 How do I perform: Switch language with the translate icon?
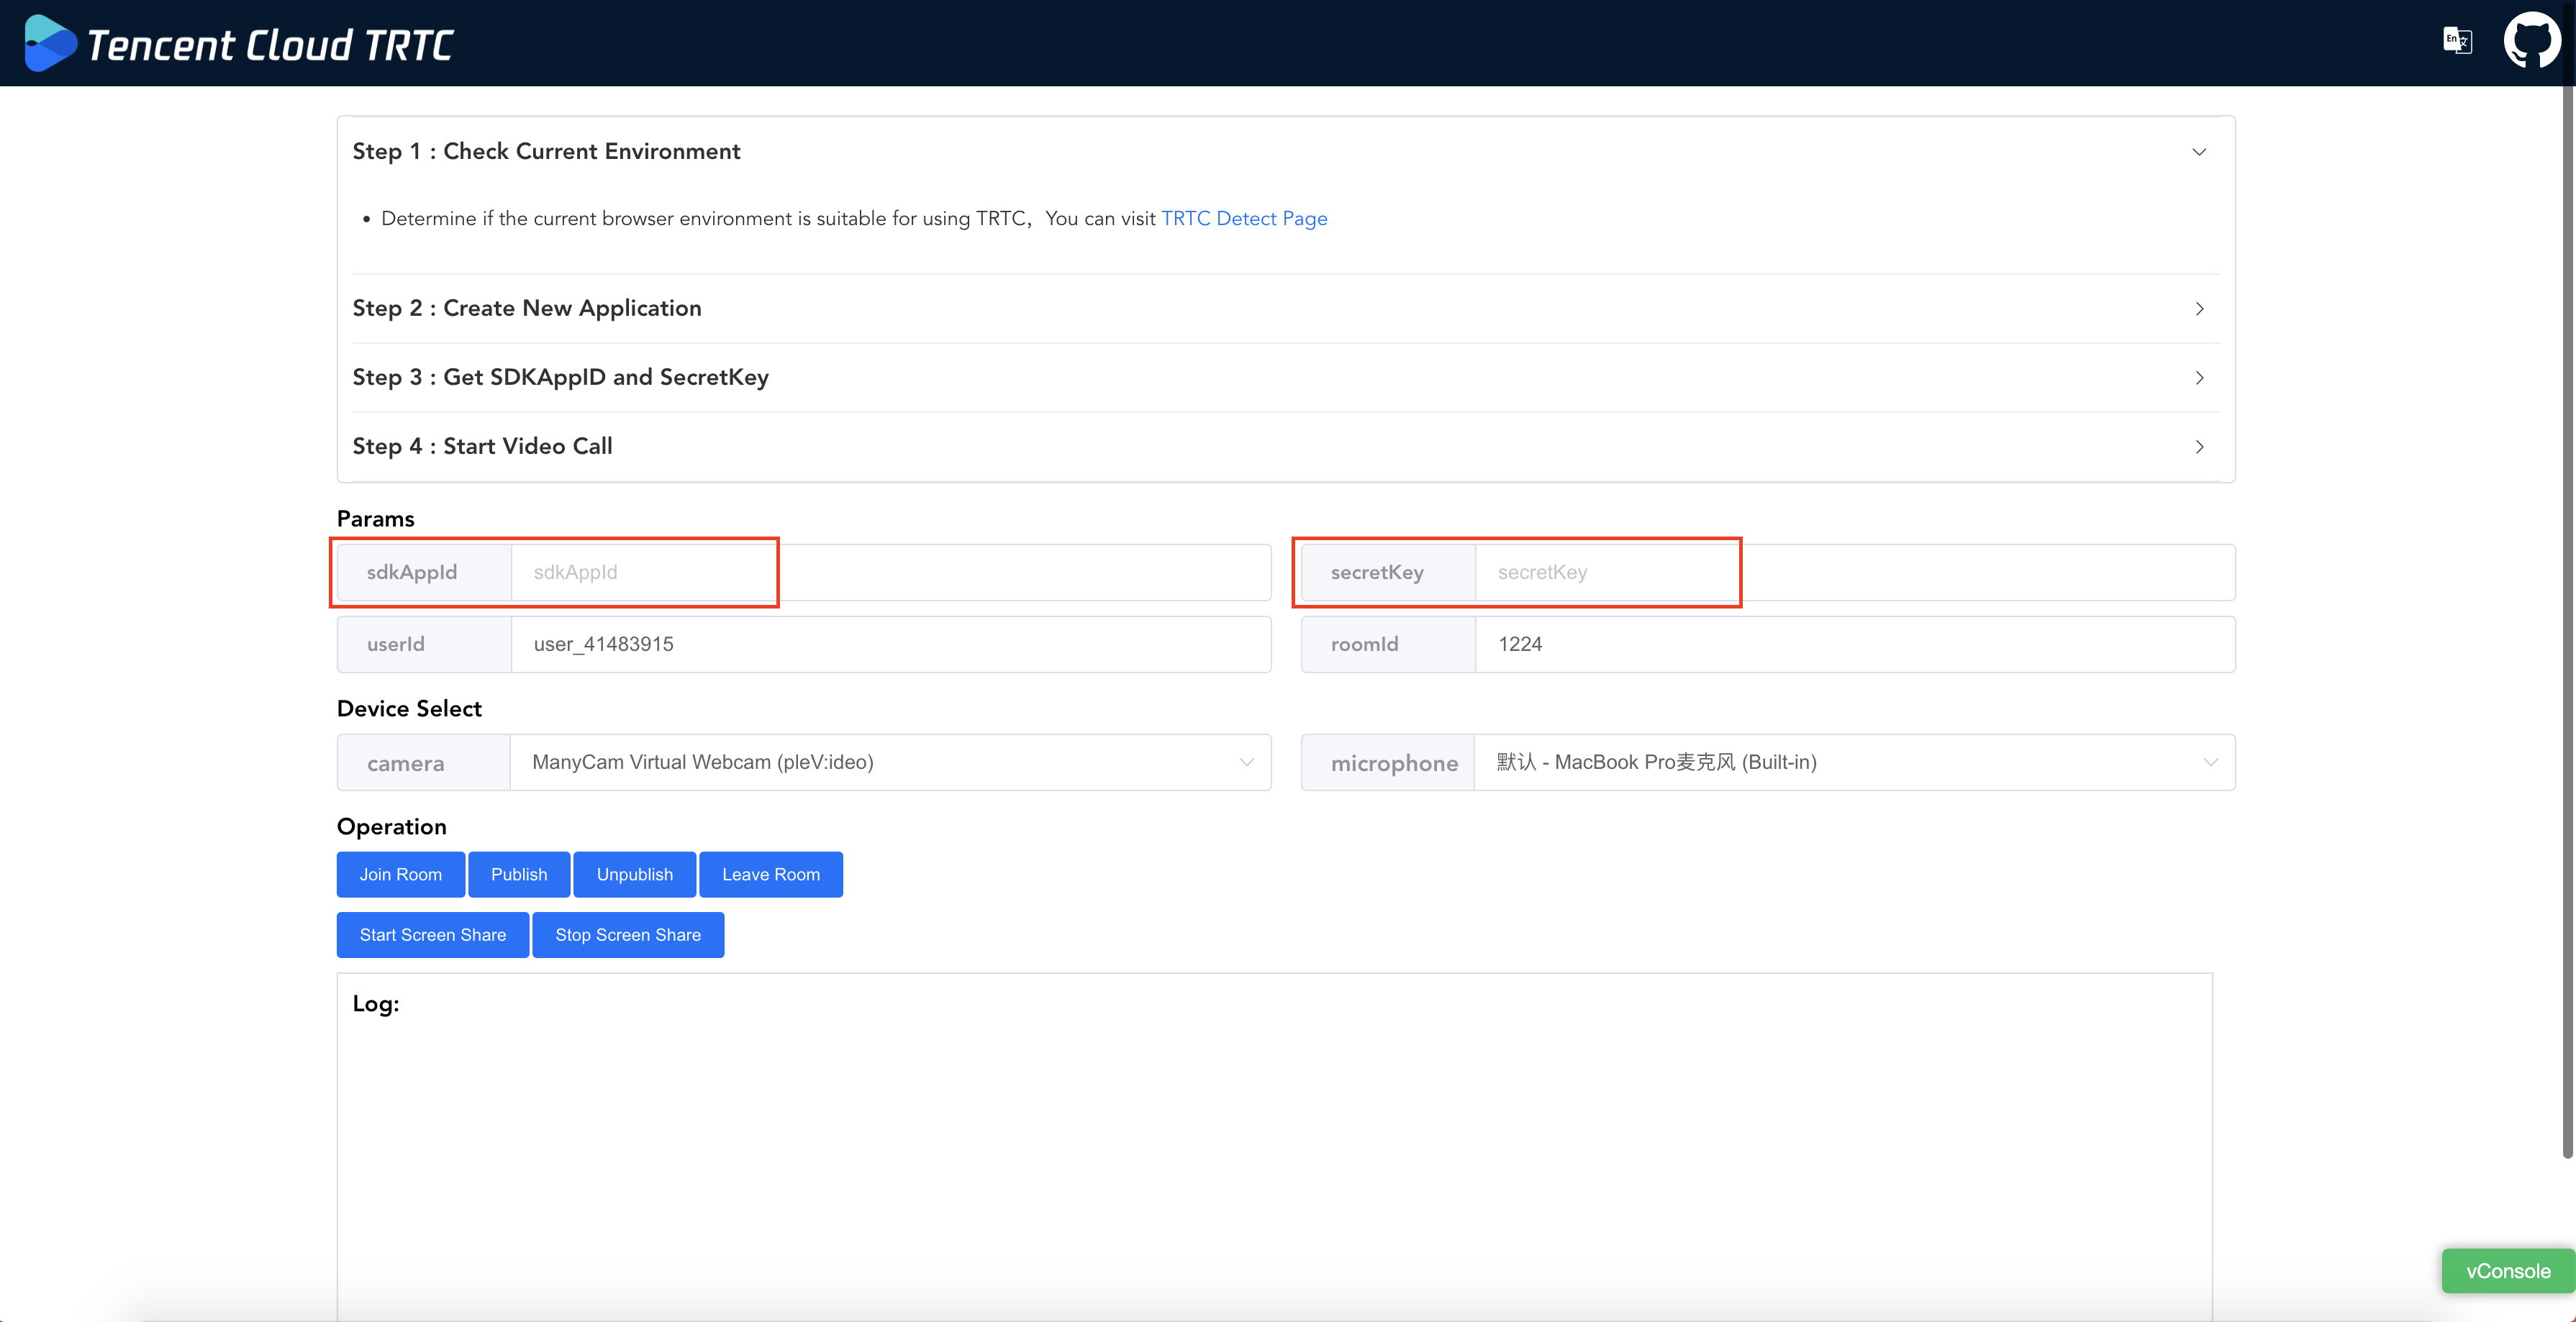pos(2457,41)
